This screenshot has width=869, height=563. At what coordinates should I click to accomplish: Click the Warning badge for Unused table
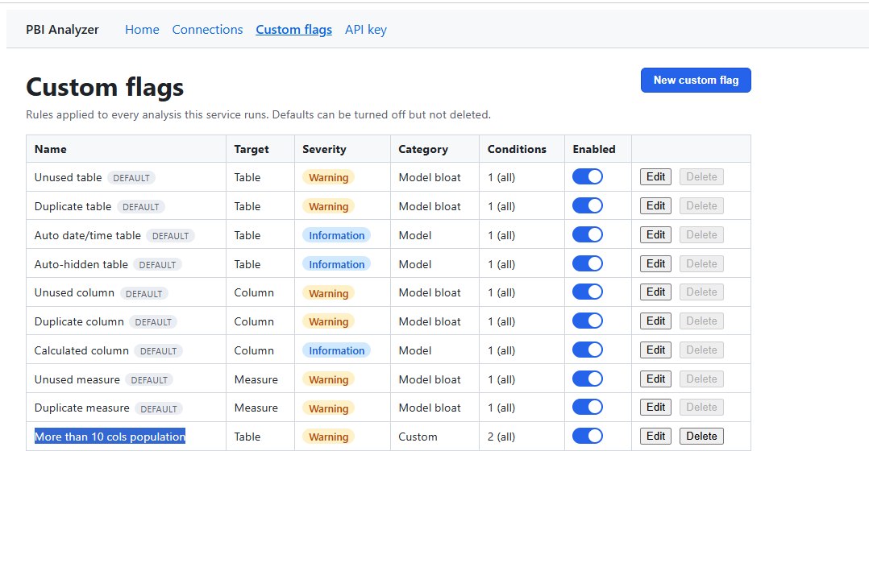point(329,177)
